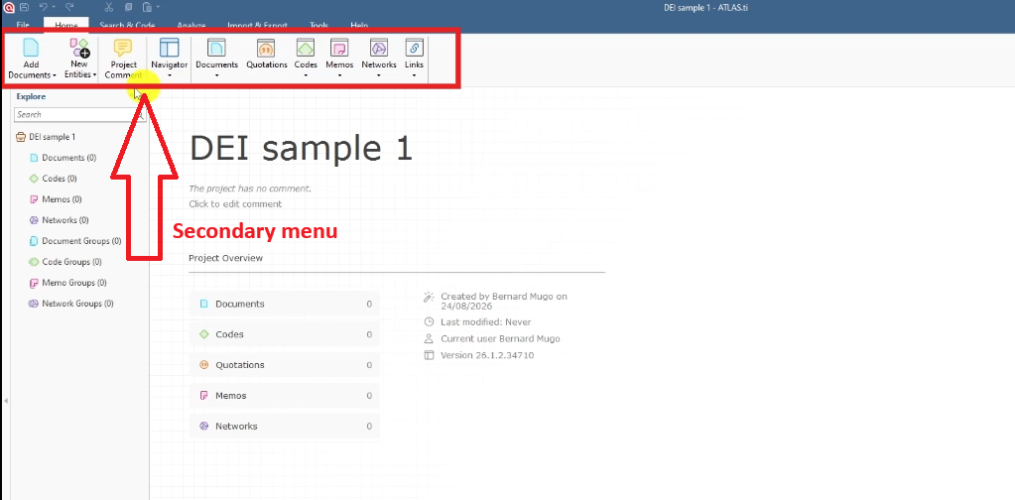Screen dimensions: 1015x500
Task: Click the "DEI sample 1" project title heading
Action: pyautogui.click(x=301, y=149)
